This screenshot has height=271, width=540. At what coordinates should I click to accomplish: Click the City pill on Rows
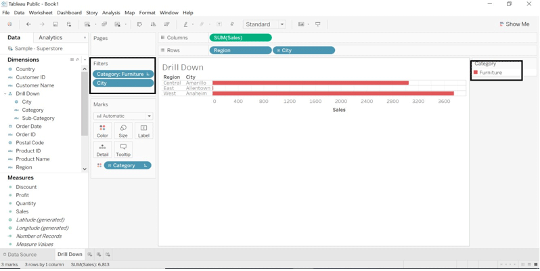(x=304, y=50)
